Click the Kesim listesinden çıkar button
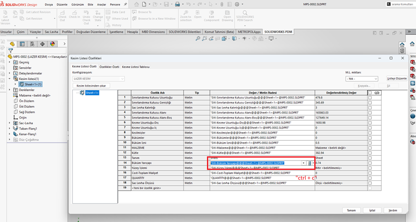 [91, 85]
